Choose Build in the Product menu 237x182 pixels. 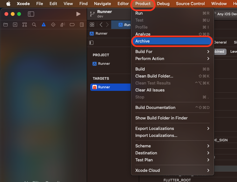click(172, 69)
